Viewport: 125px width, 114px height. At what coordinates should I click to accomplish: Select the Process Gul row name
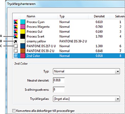click(34, 32)
